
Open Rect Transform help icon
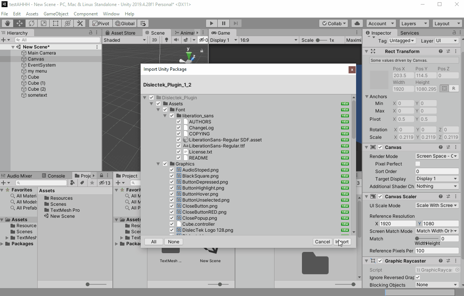(x=441, y=52)
